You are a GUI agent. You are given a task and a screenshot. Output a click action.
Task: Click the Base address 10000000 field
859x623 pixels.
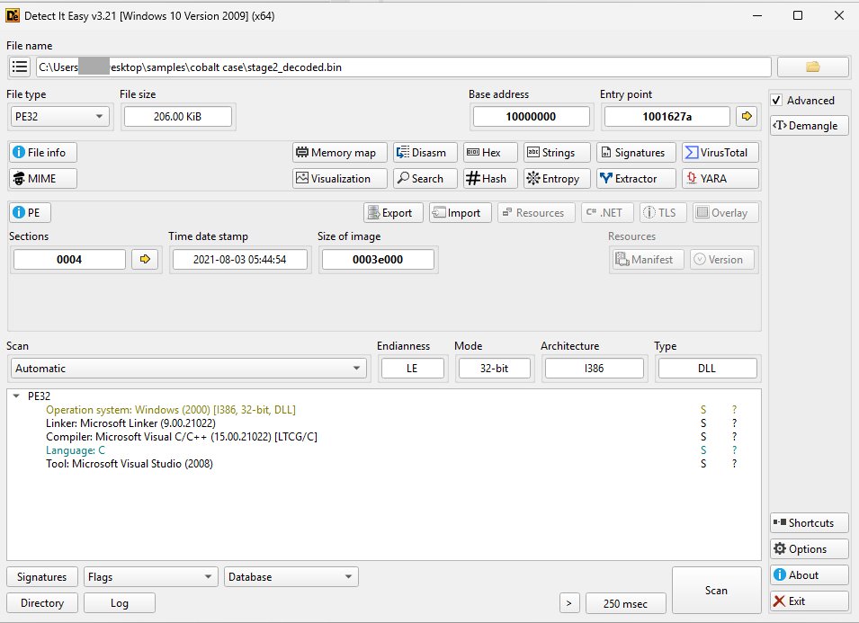[x=531, y=116]
